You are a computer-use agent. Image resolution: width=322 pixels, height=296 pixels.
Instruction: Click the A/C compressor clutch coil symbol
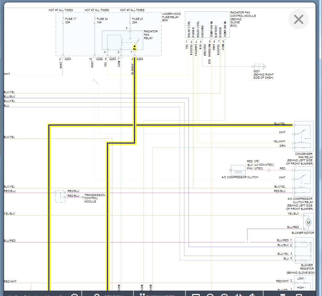pos(238,170)
